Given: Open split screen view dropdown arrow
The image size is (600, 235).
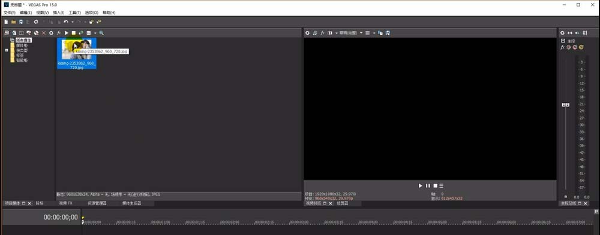Looking at the screenshot, I should tap(337, 33).
